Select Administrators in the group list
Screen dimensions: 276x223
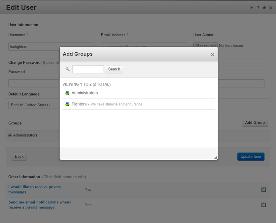[x=85, y=93]
